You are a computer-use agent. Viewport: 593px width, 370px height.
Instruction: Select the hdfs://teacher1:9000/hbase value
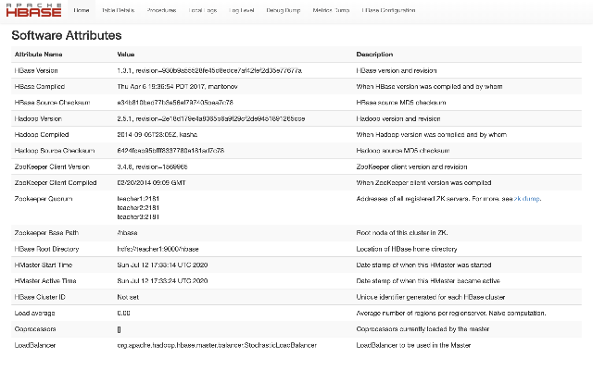click(x=158, y=249)
